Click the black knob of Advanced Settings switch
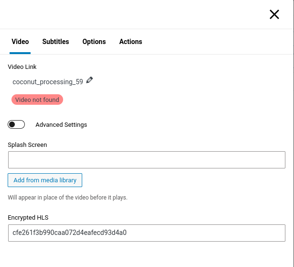 coord(12,125)
